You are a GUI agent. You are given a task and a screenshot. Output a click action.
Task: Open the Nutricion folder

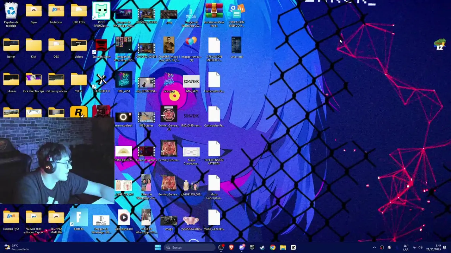tap(56, 14)
